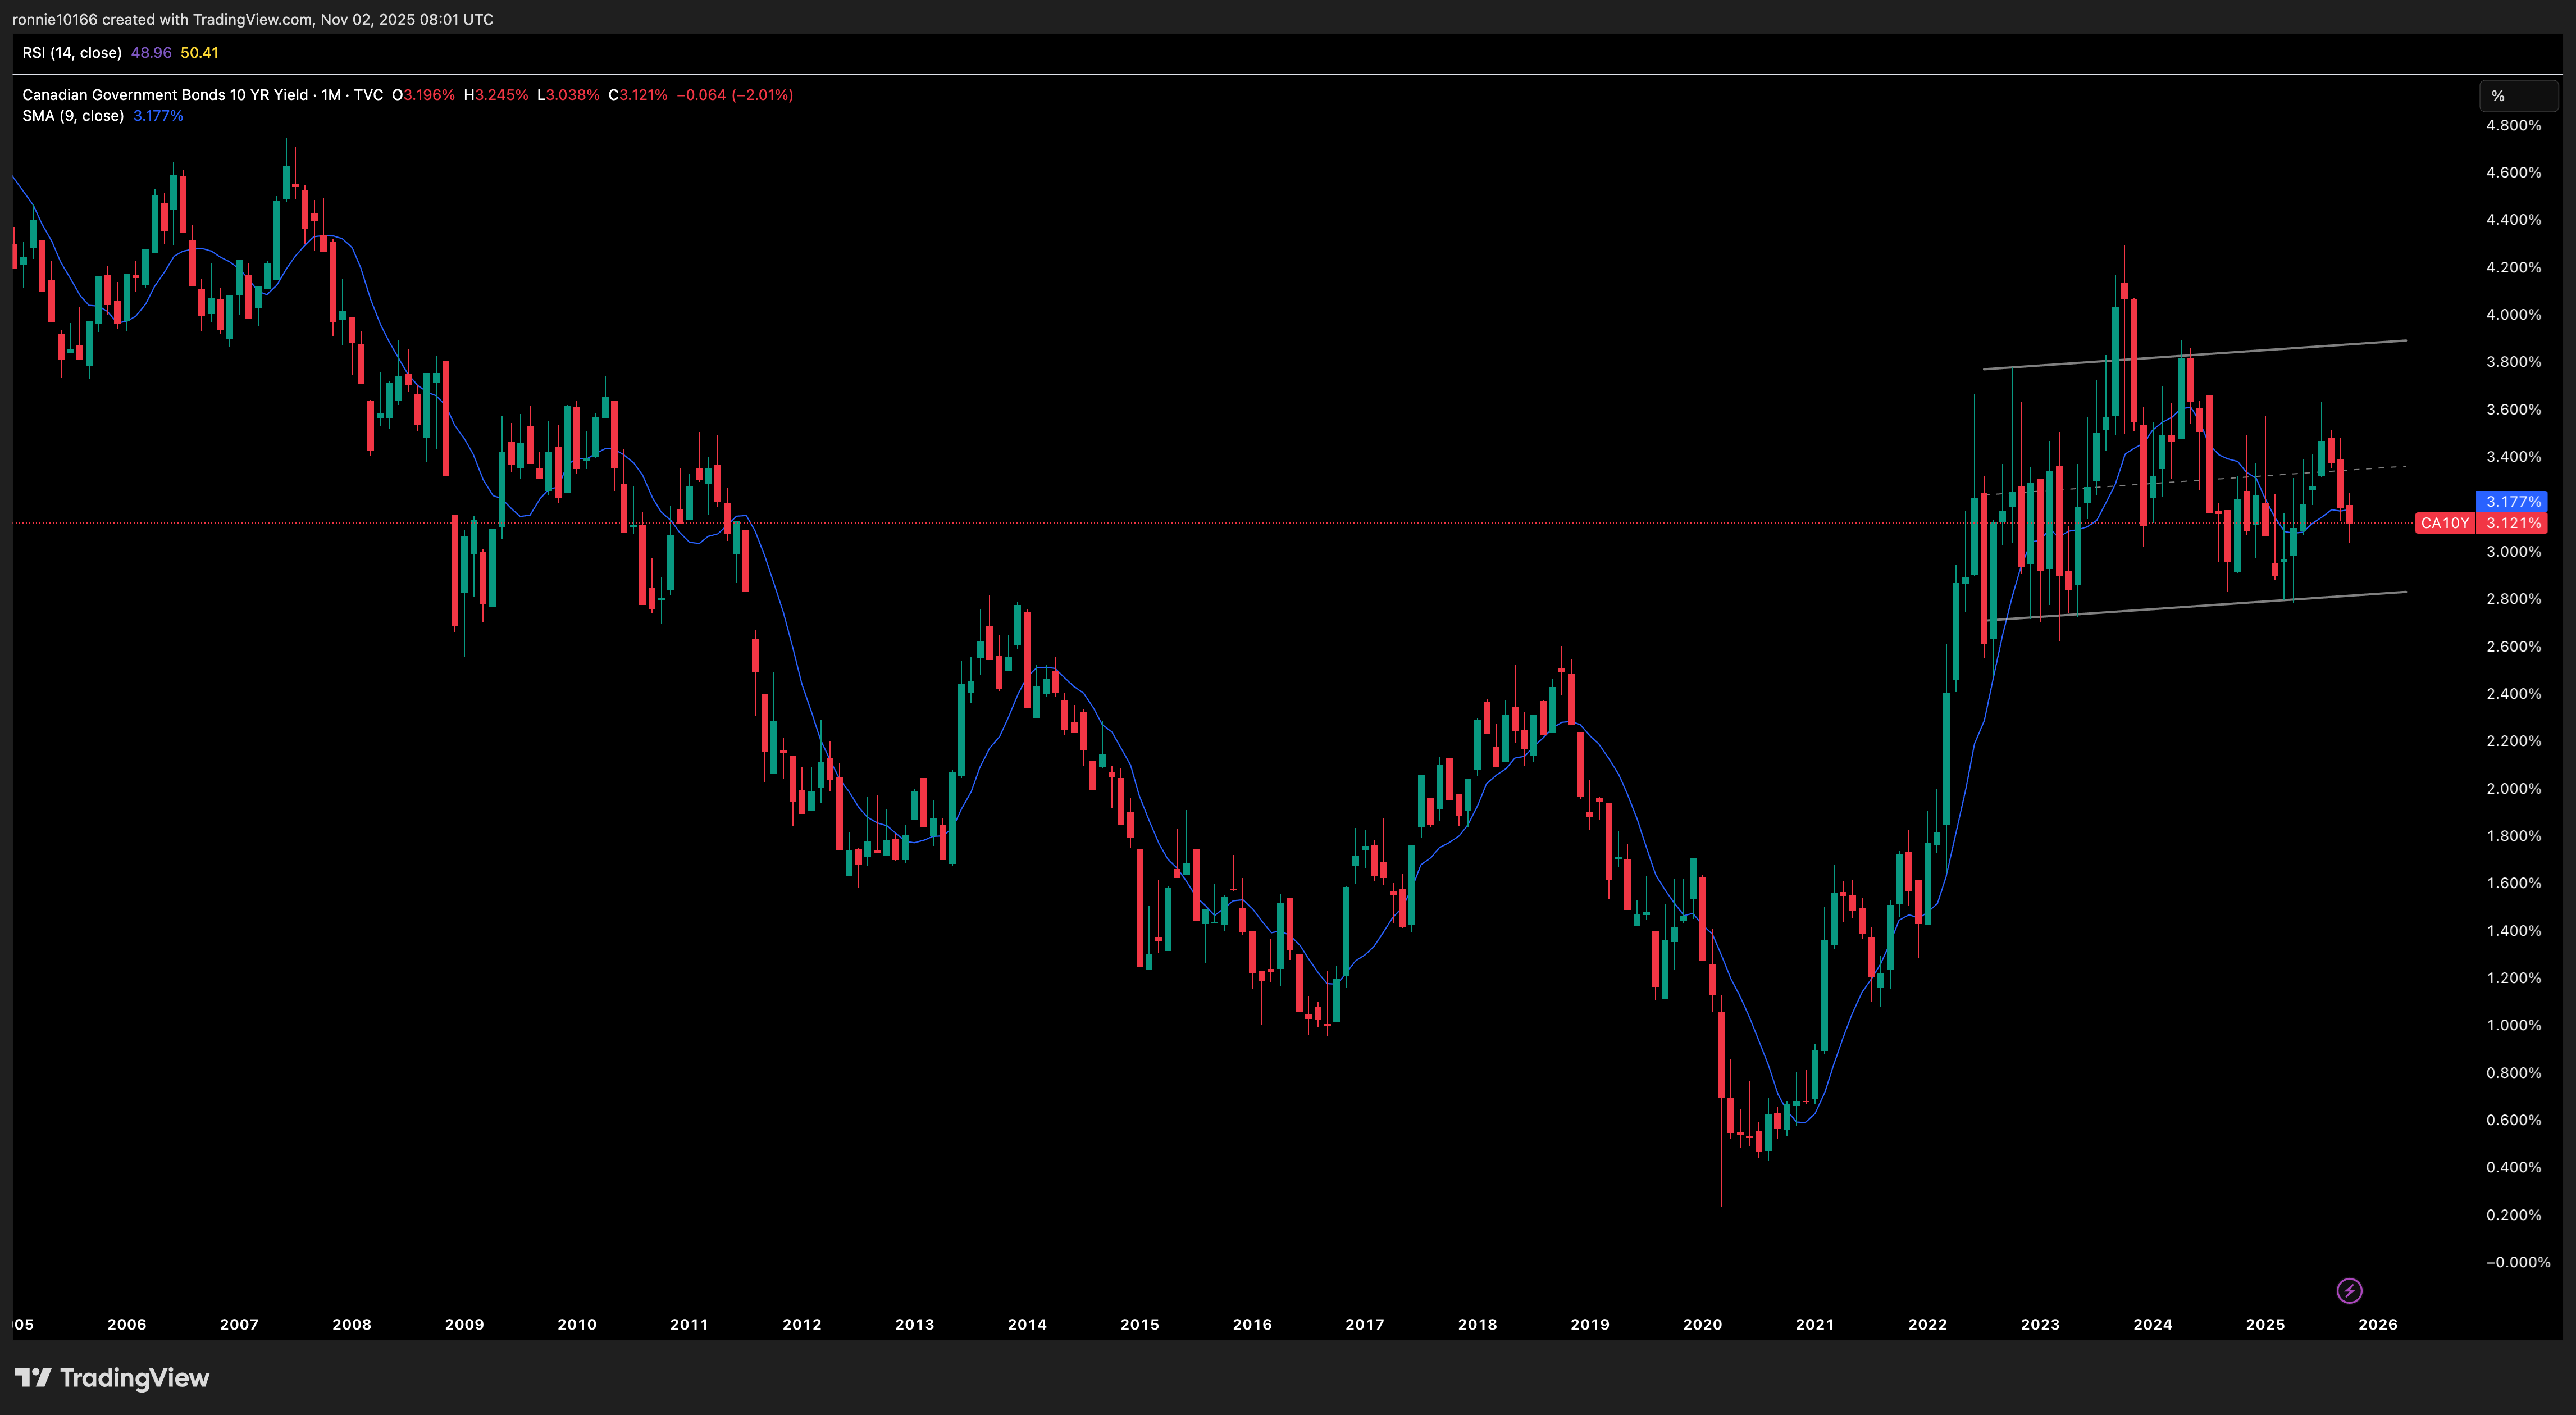This screenshot has width=2576, height=1415.
Task: Click the purple RSI value 48.96 in the legend
Action: pyautogui.click(x=151, y=52)
